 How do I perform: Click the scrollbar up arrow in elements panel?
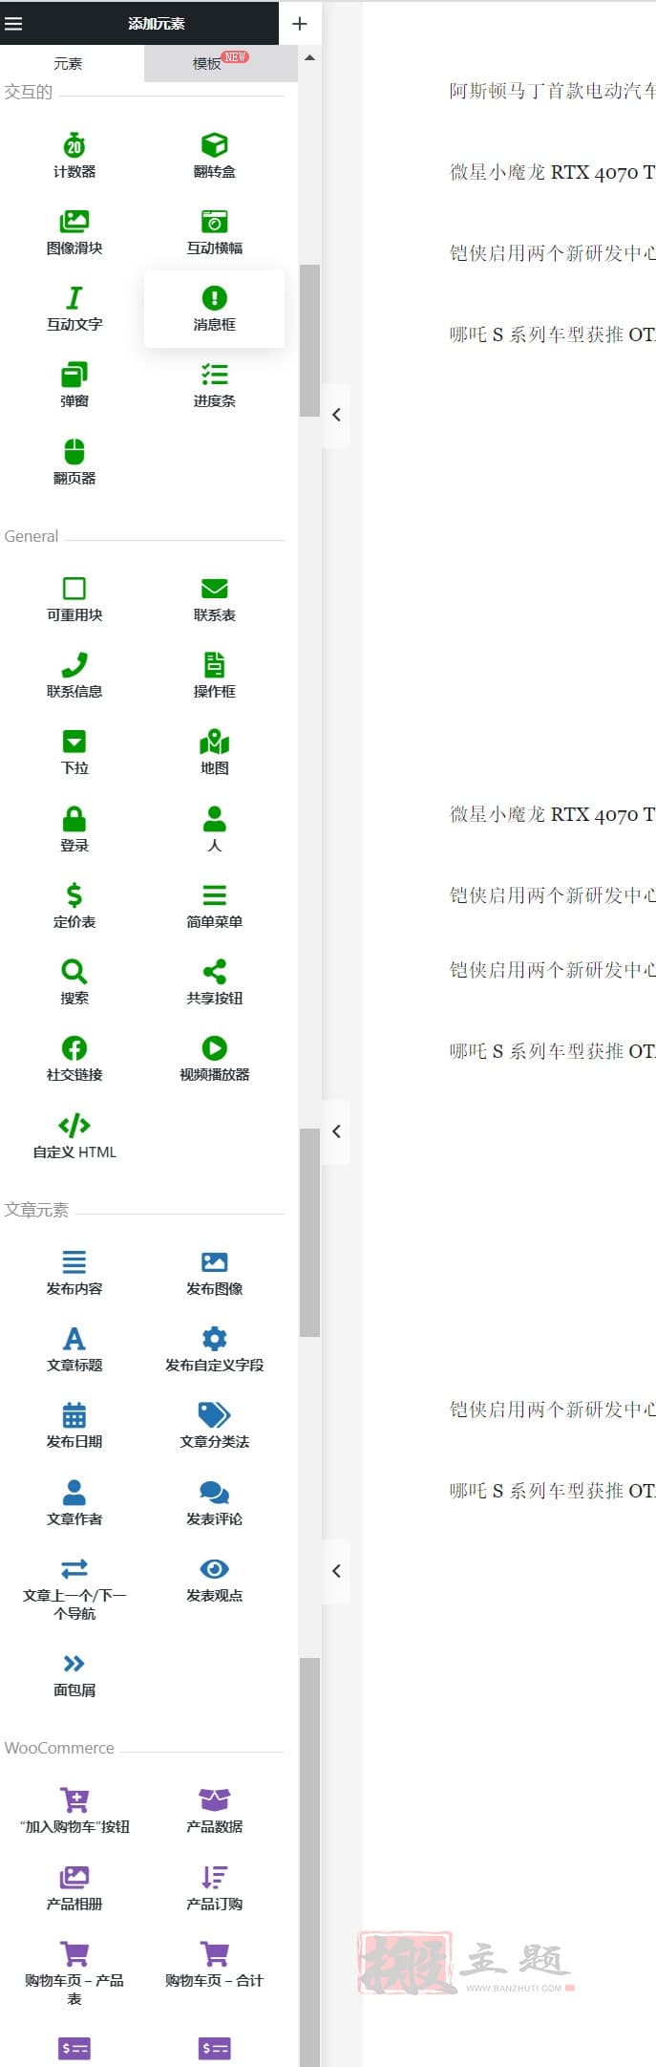309,58
